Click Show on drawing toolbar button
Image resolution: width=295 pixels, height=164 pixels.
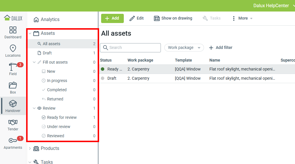173,18
